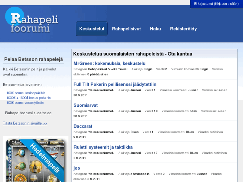Click category Yleinen keskustelu in Baccarat row
This screenshot has width=243, height=182.
click(101, 132)
